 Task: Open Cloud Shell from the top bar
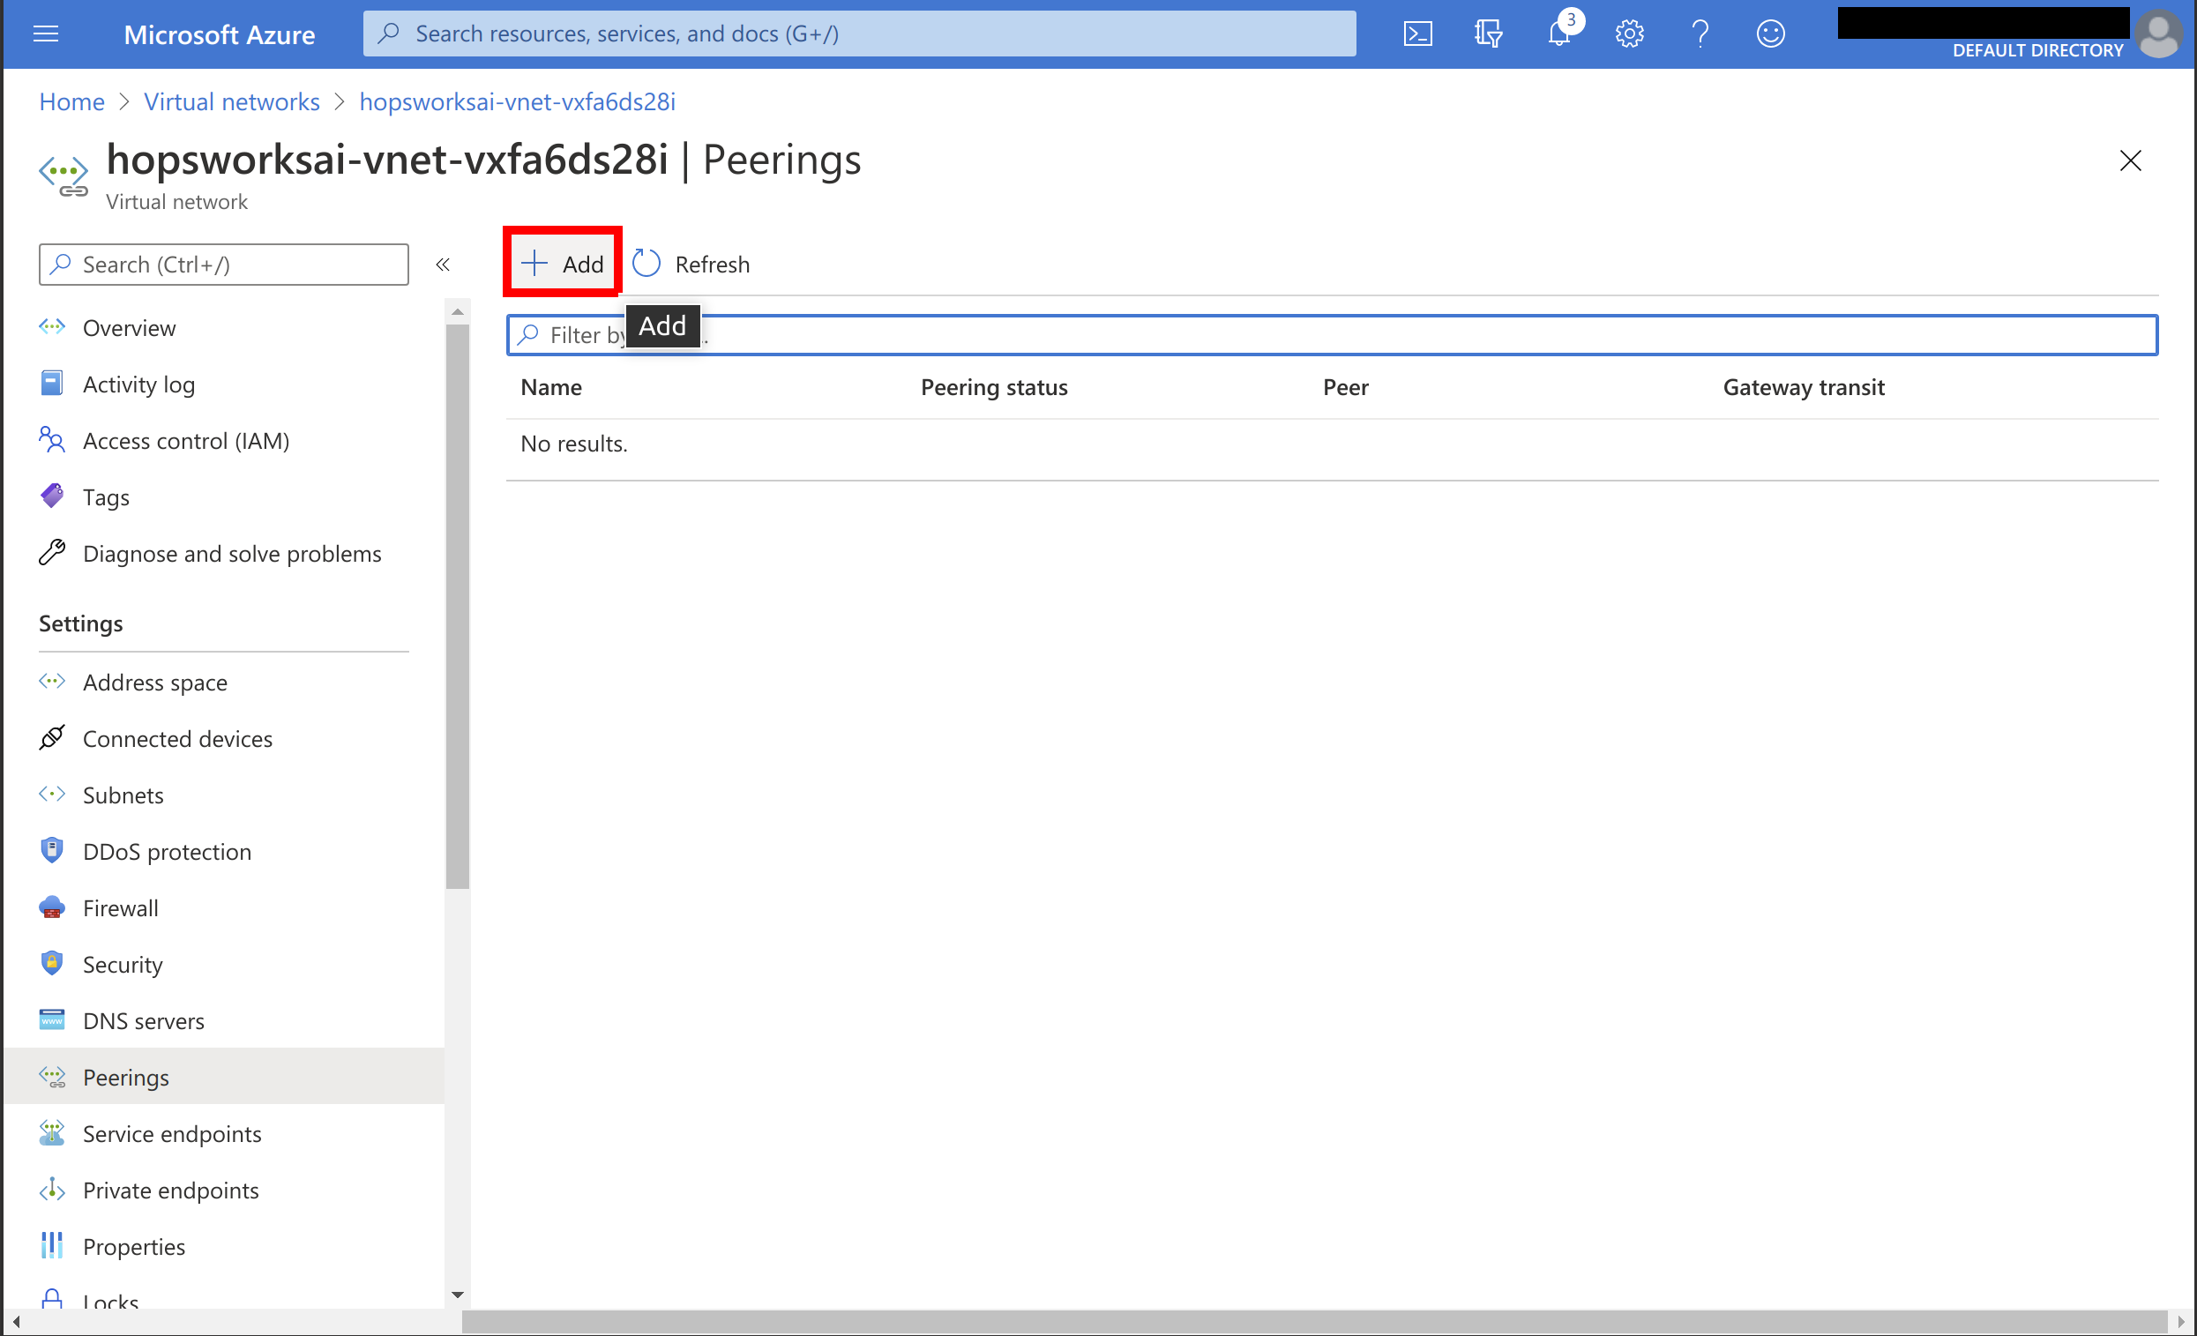point(1416,33)
